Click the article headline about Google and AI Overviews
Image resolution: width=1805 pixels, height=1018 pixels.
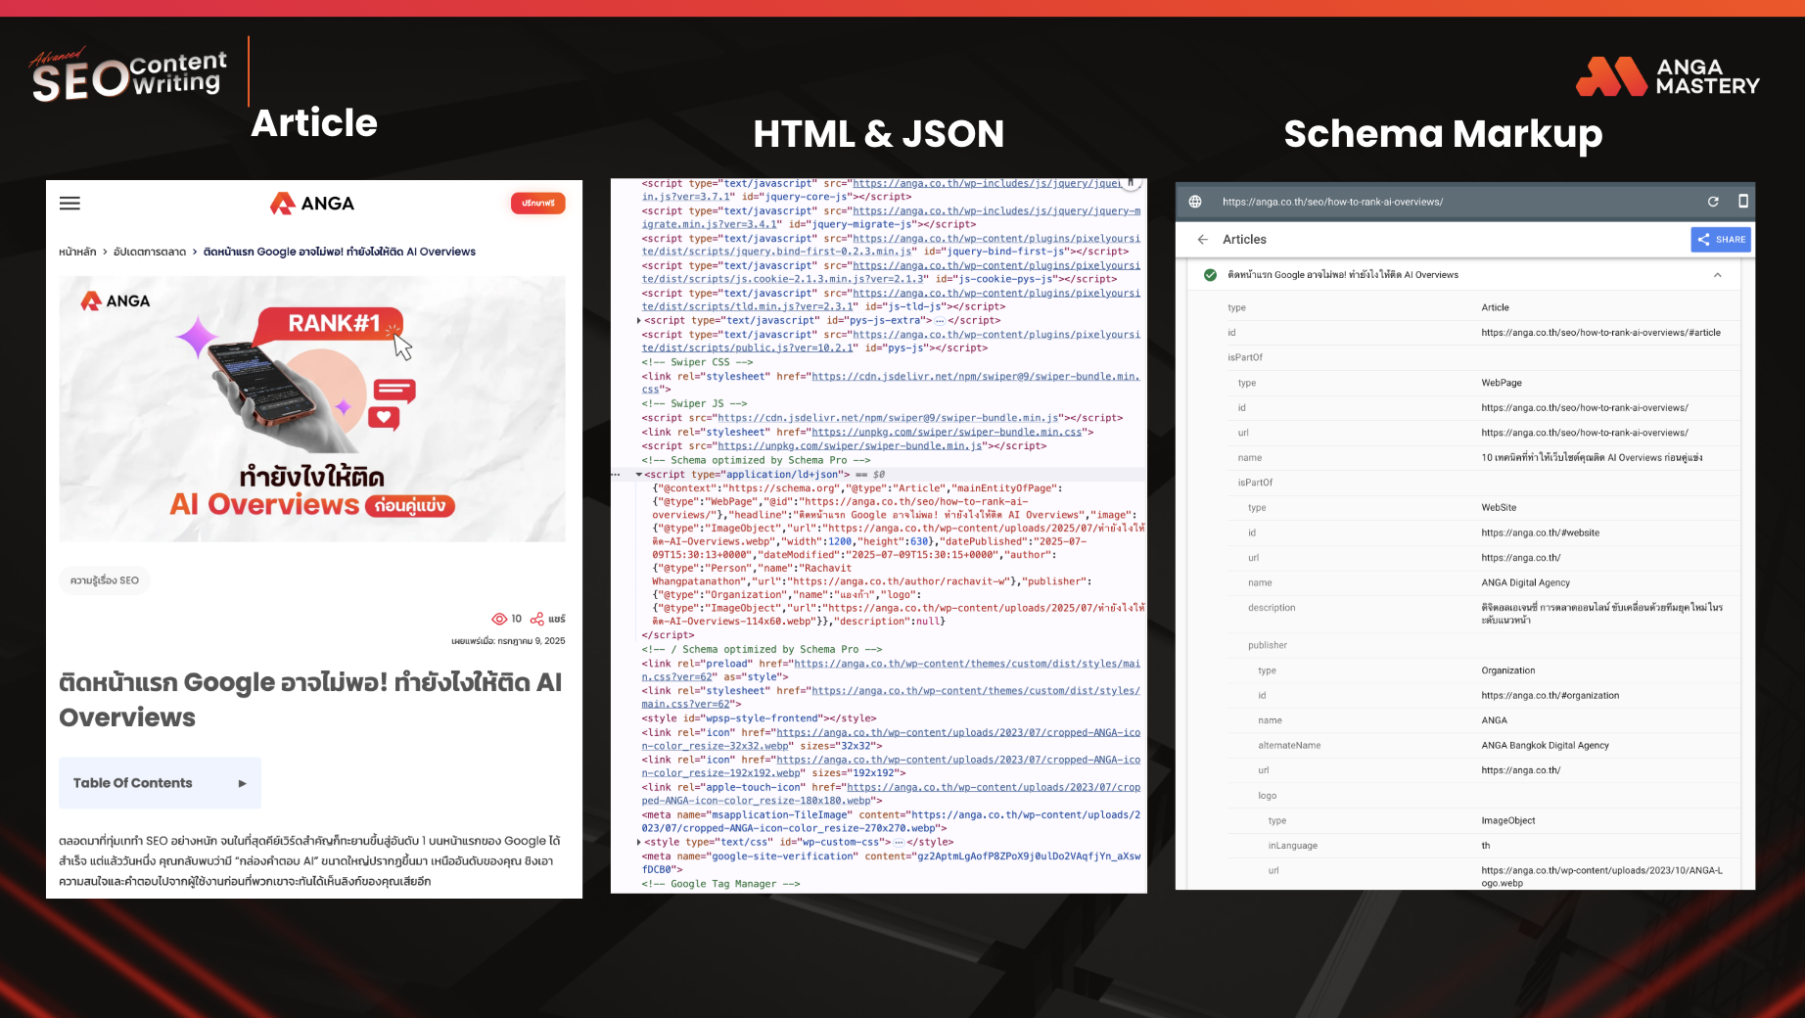[x=310, y=699]
